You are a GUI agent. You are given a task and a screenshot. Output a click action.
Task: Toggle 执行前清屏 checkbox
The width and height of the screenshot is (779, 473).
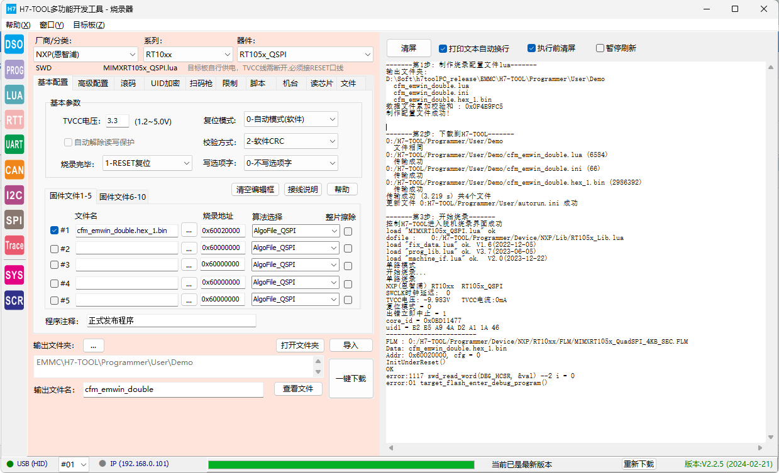click(531, 48)
